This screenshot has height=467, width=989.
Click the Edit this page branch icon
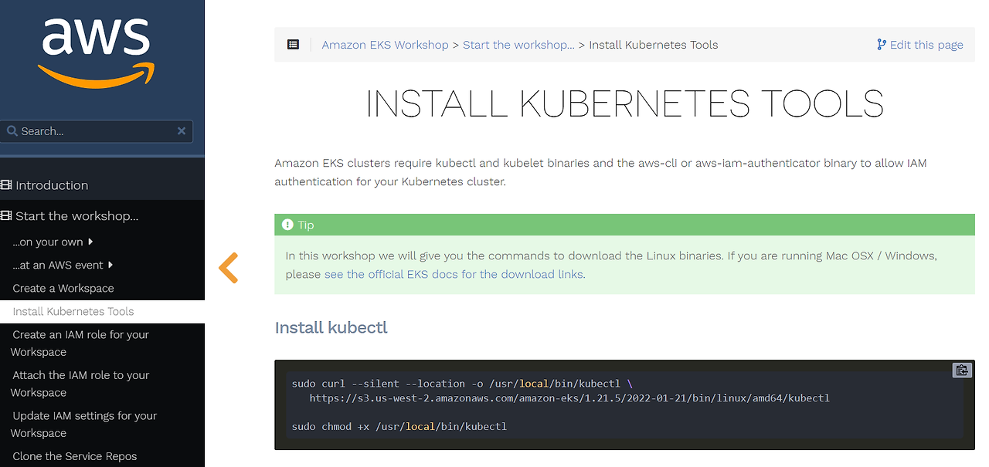pyautogui.click(x=882, y=45)
